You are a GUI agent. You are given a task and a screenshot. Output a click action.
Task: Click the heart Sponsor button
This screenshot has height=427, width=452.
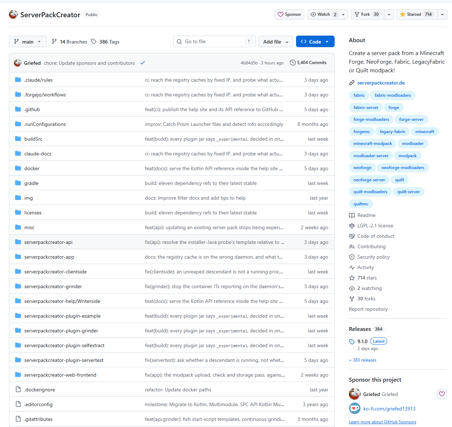click(x=290, y=14)
